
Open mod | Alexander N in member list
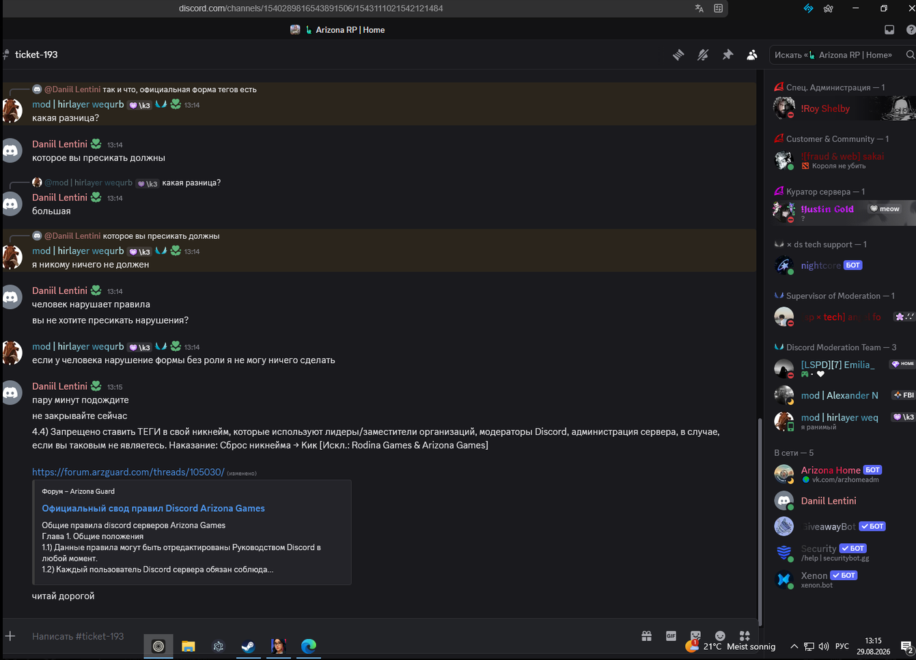point(844,395)
